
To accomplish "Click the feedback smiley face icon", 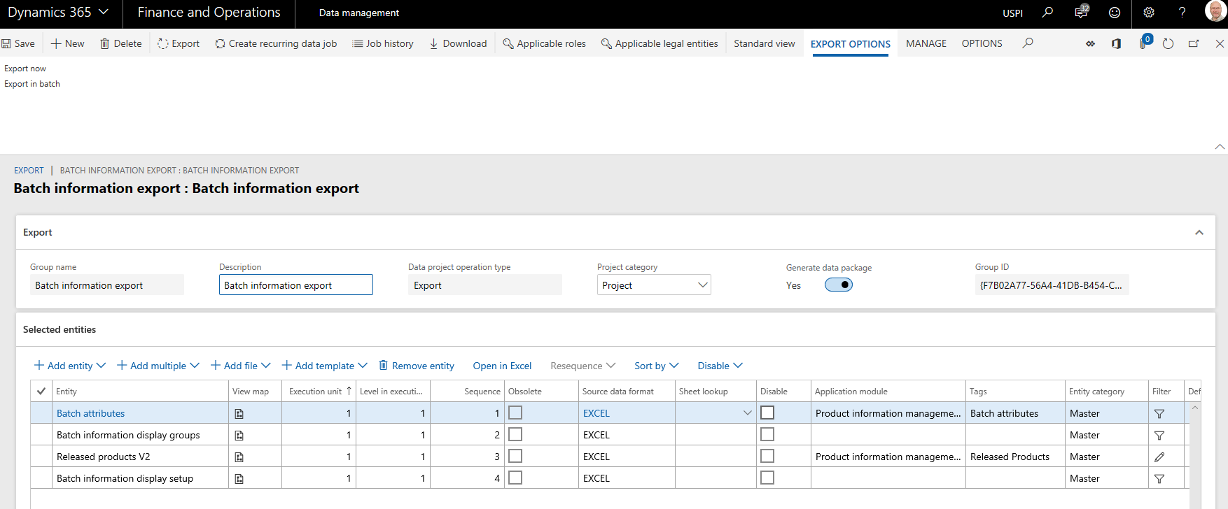I will (1115, 13).
